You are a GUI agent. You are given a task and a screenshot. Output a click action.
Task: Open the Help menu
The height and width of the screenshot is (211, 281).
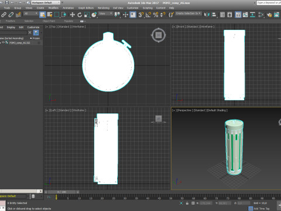(172, 8)
